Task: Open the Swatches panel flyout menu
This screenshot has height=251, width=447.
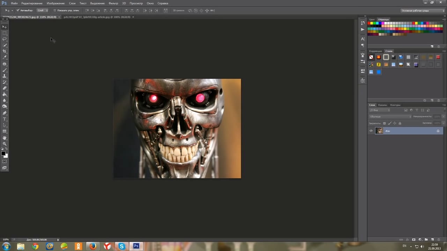Action: (x=444, y=20)
